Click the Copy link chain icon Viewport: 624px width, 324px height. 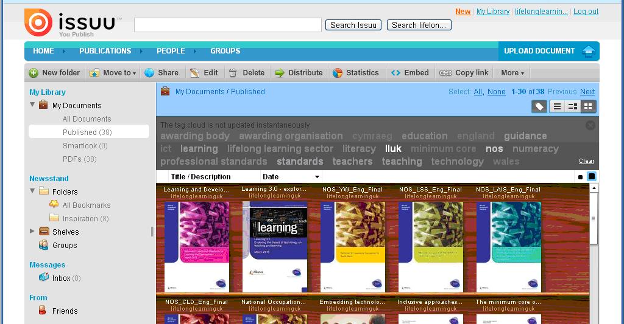[445, 73]
